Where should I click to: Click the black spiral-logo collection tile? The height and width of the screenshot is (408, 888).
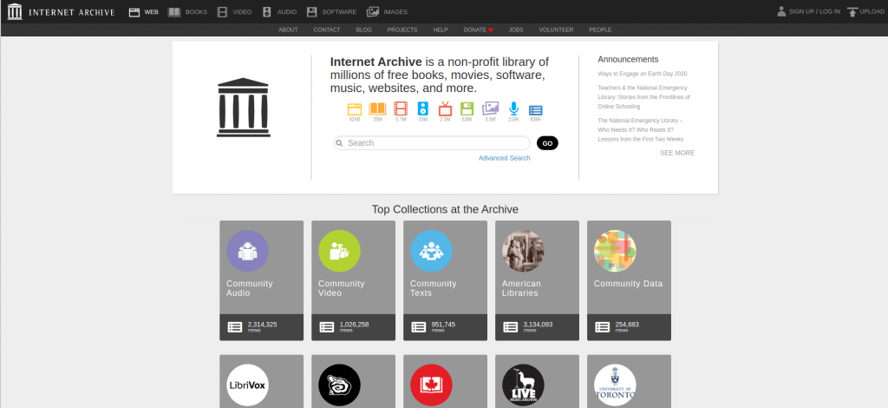(339, 385)
